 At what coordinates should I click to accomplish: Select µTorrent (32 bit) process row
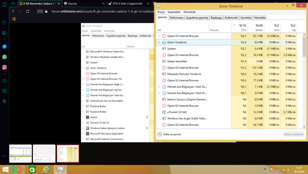click(x=227, y=112)
